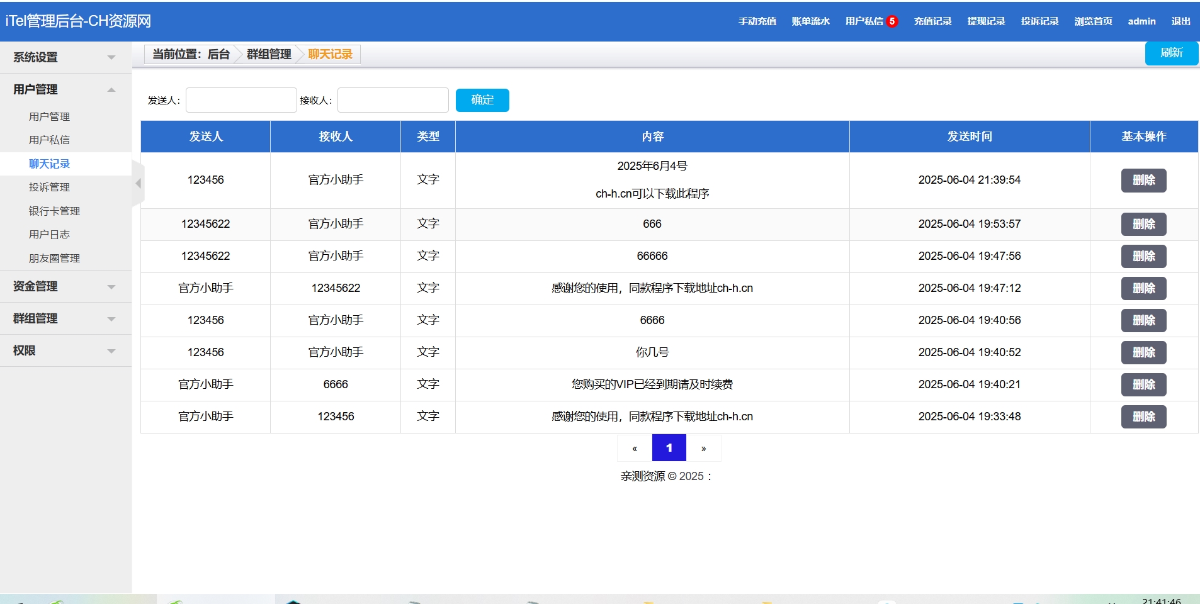Expand the 群组管理 sidebar section
This screenshot has height=604, width=1200.
click(x=65, y=318)
